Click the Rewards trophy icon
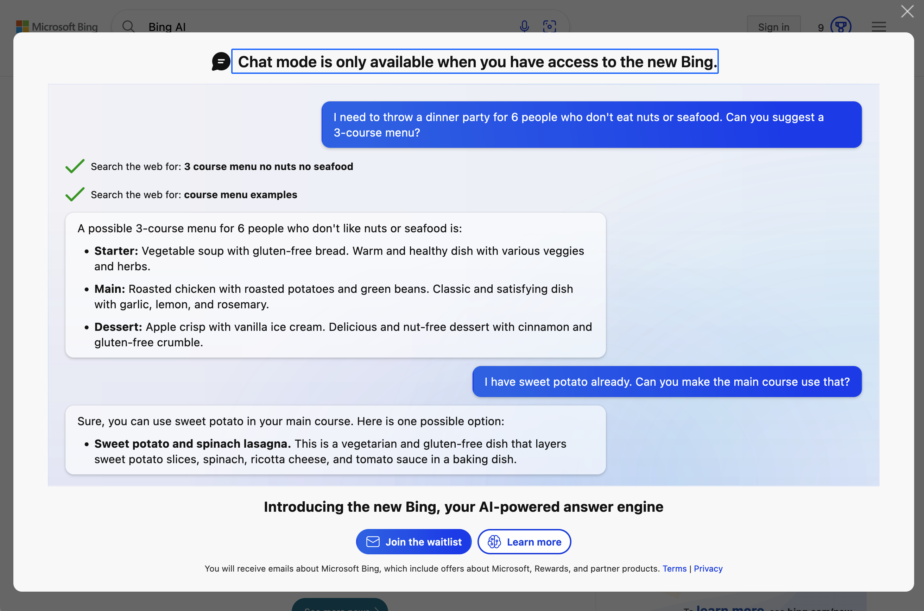The image size is (924, 611). click(x=841, y=26)
